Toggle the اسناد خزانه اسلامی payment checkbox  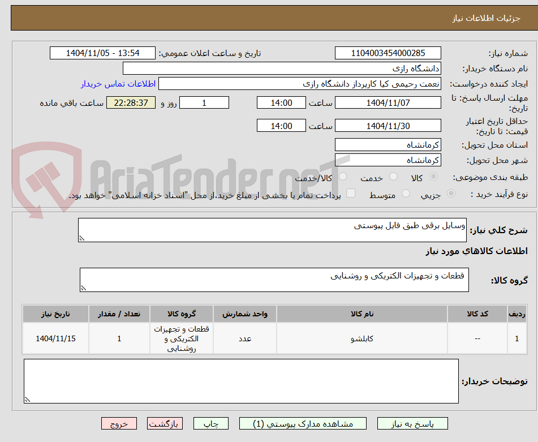tap(351, 193)
